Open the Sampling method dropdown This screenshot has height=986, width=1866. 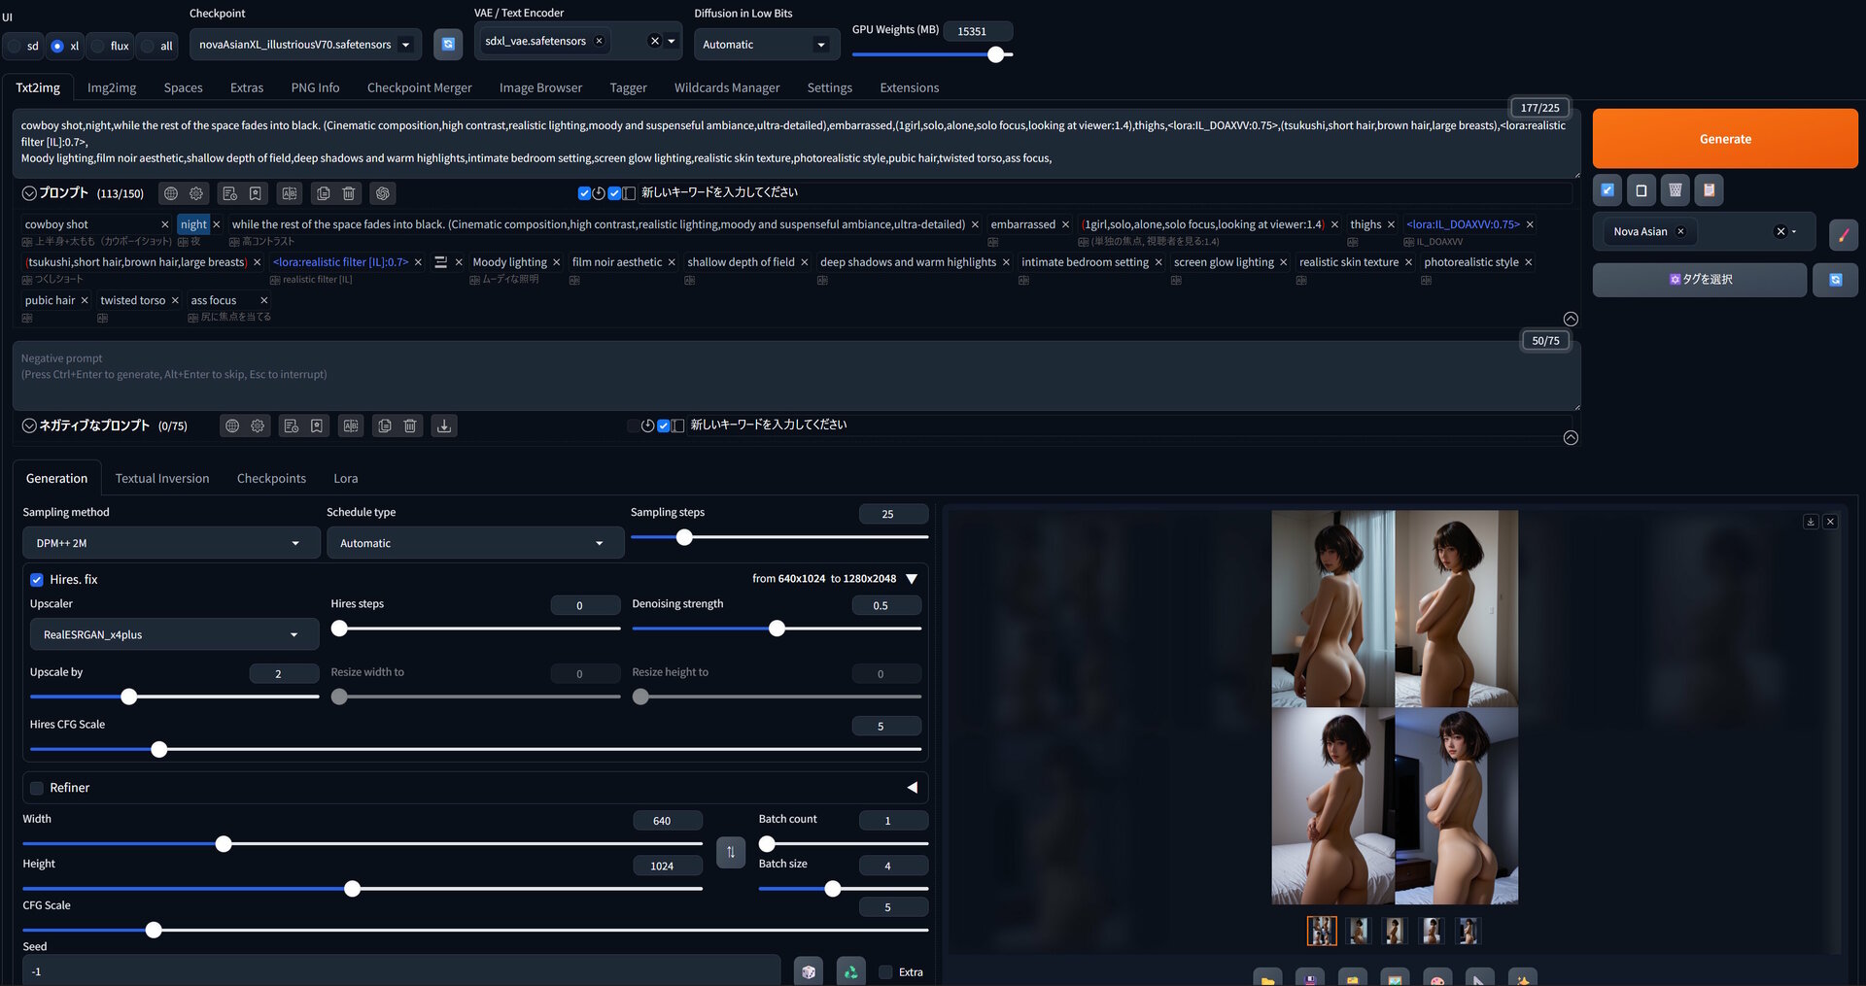point(171,543)
